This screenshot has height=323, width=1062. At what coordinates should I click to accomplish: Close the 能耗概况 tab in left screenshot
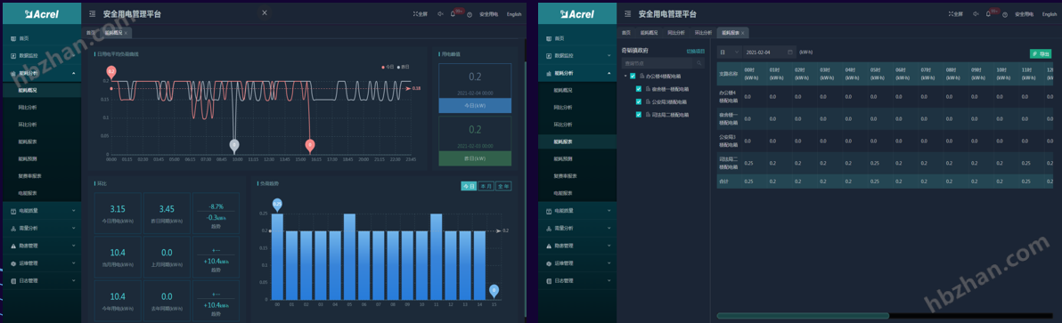point(127,32)
